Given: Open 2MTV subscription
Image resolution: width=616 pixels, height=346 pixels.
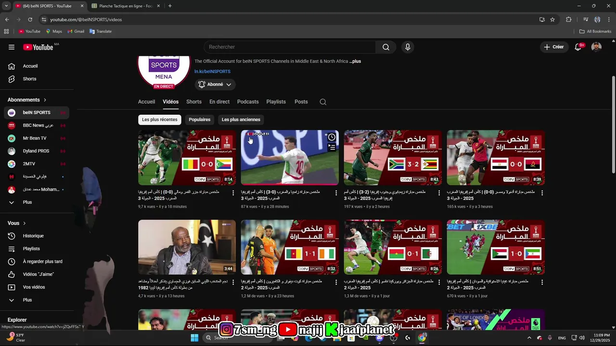Looking at the screenshot, I should [x=37, y=164].
